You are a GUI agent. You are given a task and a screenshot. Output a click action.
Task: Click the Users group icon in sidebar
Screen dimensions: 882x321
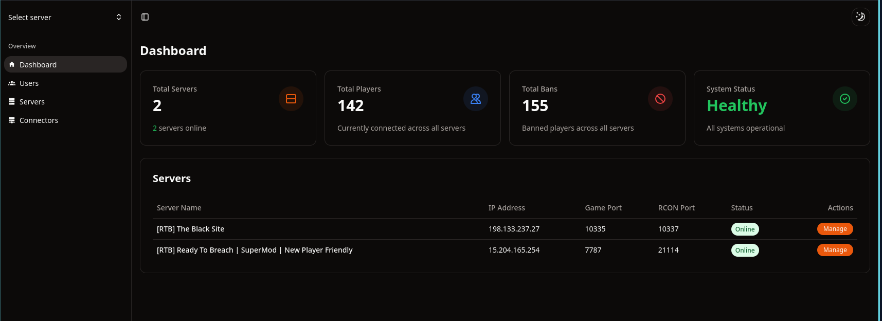12,83
